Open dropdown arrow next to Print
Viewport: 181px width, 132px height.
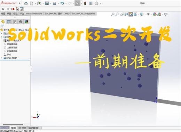coord(58,3)
